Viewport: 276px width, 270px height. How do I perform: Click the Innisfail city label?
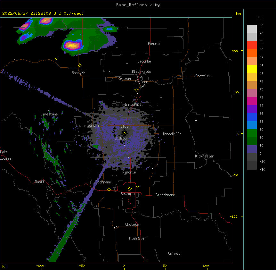pos(133,105)
